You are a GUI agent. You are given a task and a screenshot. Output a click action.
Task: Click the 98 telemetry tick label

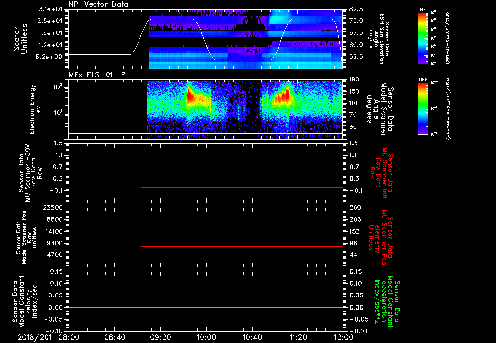click(x=353, y=243)
